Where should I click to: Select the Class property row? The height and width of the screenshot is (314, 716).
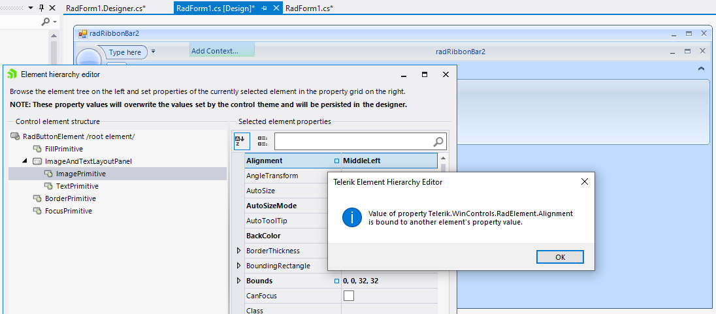point(340,309)
